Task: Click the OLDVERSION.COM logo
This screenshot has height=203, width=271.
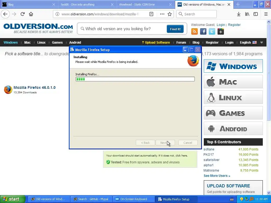Action: pos(38,28)
